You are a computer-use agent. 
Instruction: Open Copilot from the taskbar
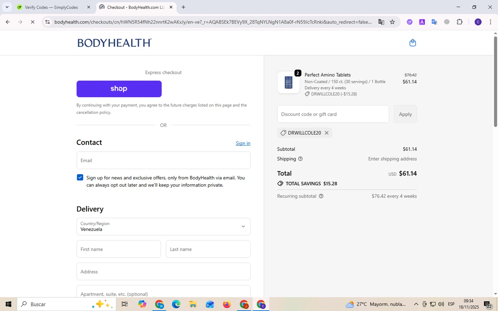coord(142,304)
